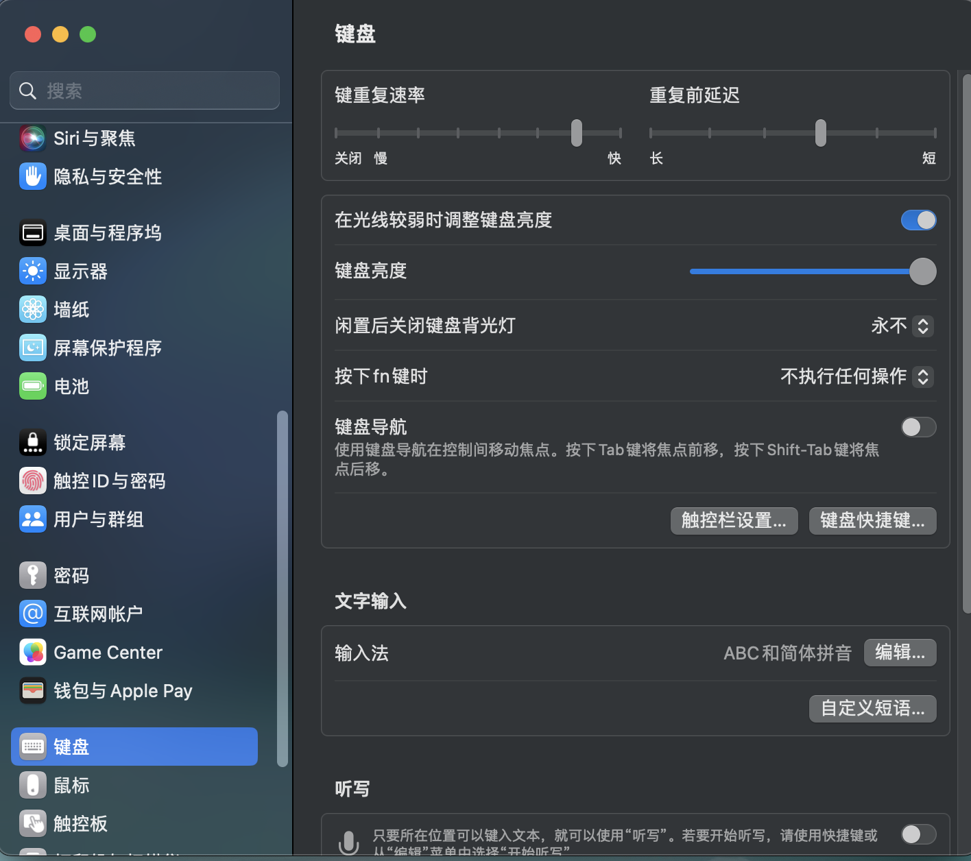
Task: Click the 显示器 sun icon
Action: point(32,271)
